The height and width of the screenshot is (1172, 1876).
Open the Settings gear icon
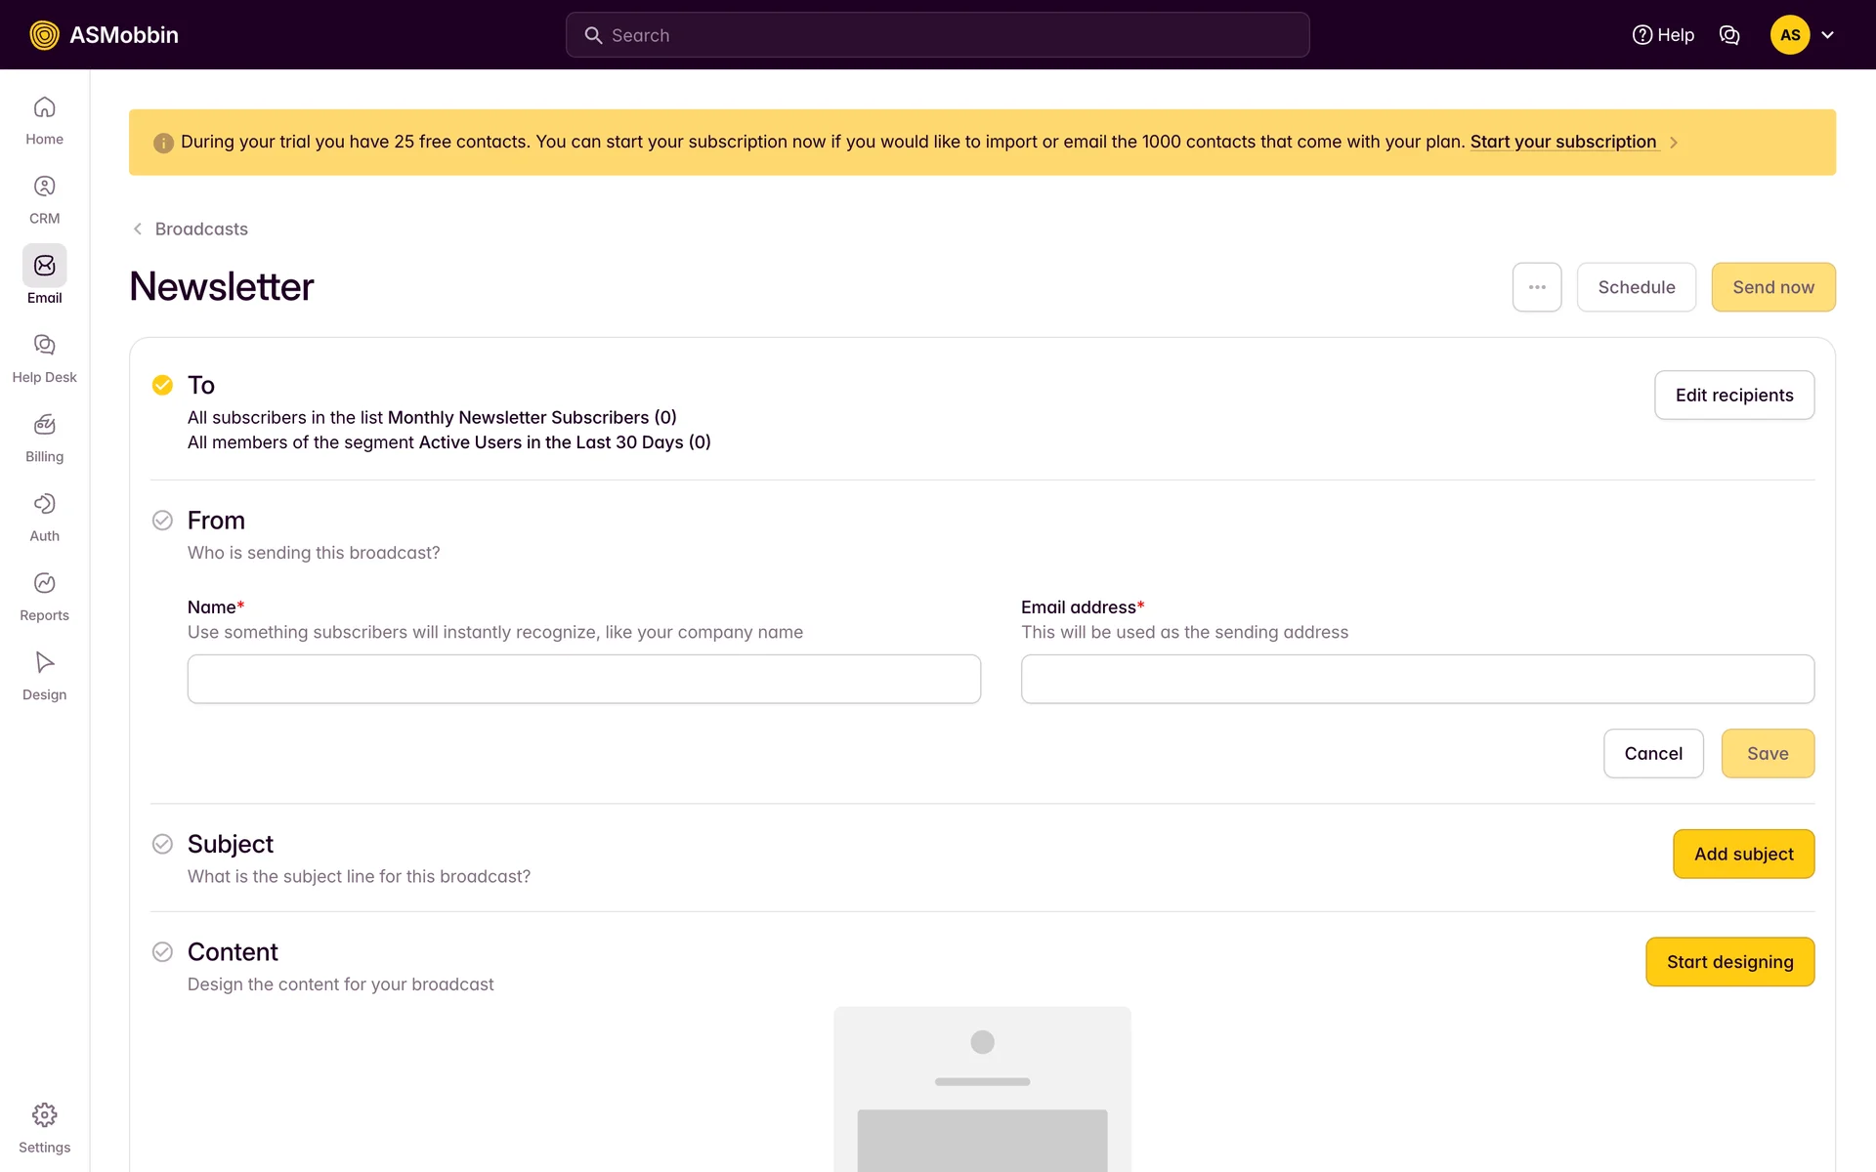tap(44, 1115)
